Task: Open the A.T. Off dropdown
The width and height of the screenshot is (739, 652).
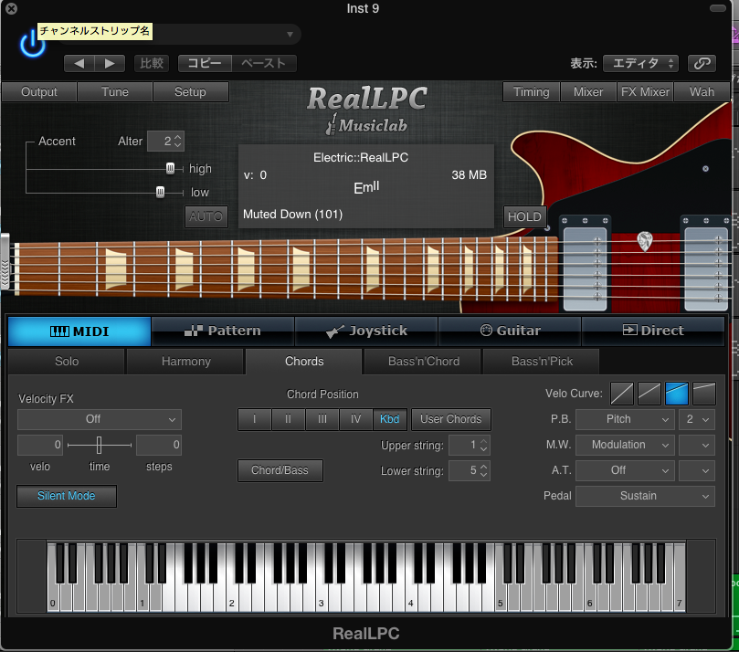Action: 625,470
